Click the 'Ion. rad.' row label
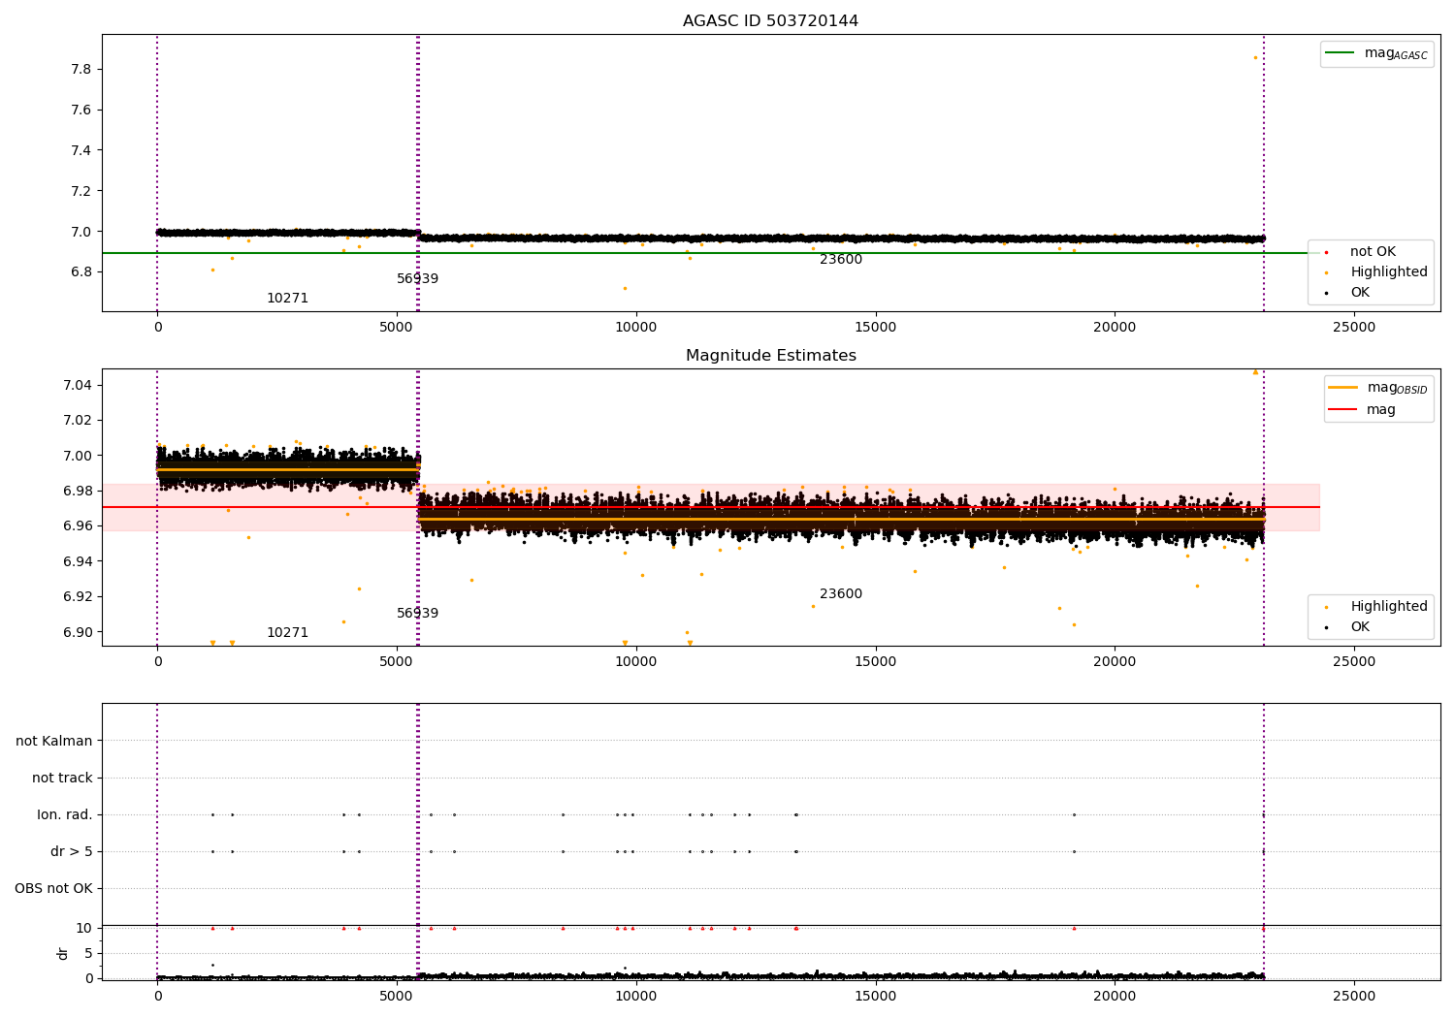The height and width of the screenshot is (1018, 1455). point(65,815)
